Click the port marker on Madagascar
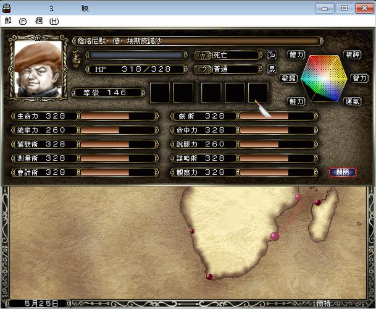This screenshot has width=376, height=309. pos(317,203)
